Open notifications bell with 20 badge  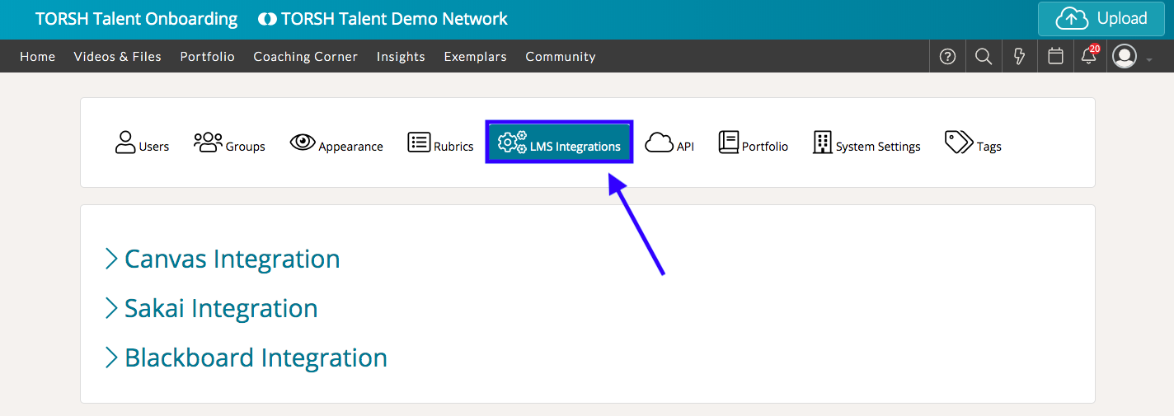[1090, 56]
